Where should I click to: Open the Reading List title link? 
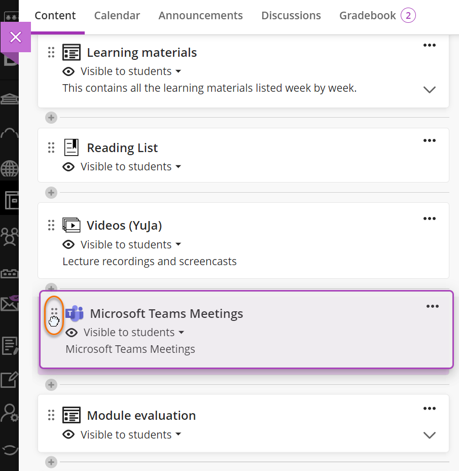122,148
